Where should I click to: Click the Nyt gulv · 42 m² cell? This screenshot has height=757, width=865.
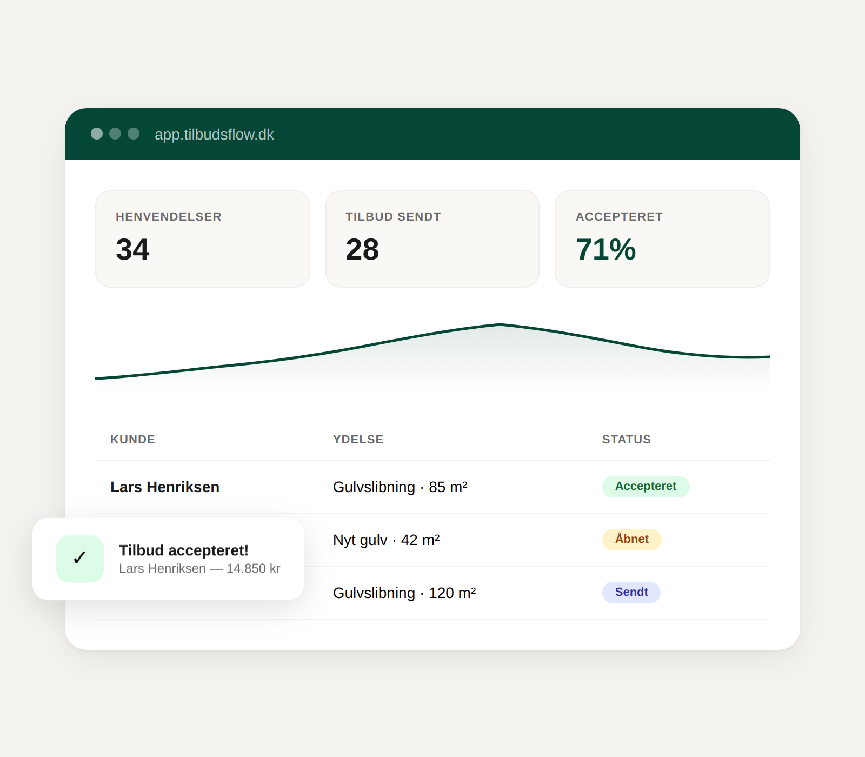pyautogui.click(x=387, y=540)
